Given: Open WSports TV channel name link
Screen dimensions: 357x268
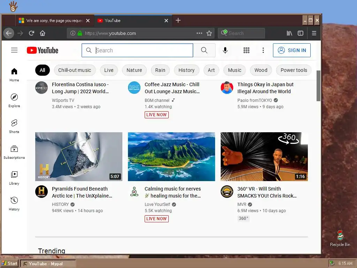Looking at the screenshot, I should click(x=63, y=100).
